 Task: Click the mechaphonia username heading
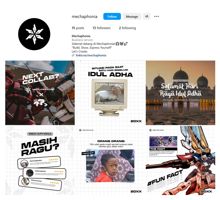(x=84, y=17)
